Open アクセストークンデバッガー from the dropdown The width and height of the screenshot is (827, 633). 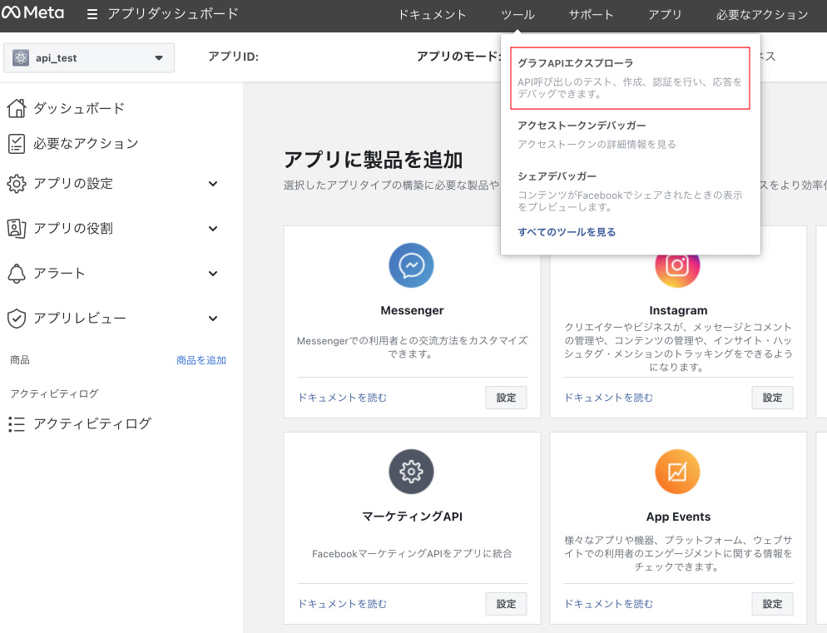point(582,126)
